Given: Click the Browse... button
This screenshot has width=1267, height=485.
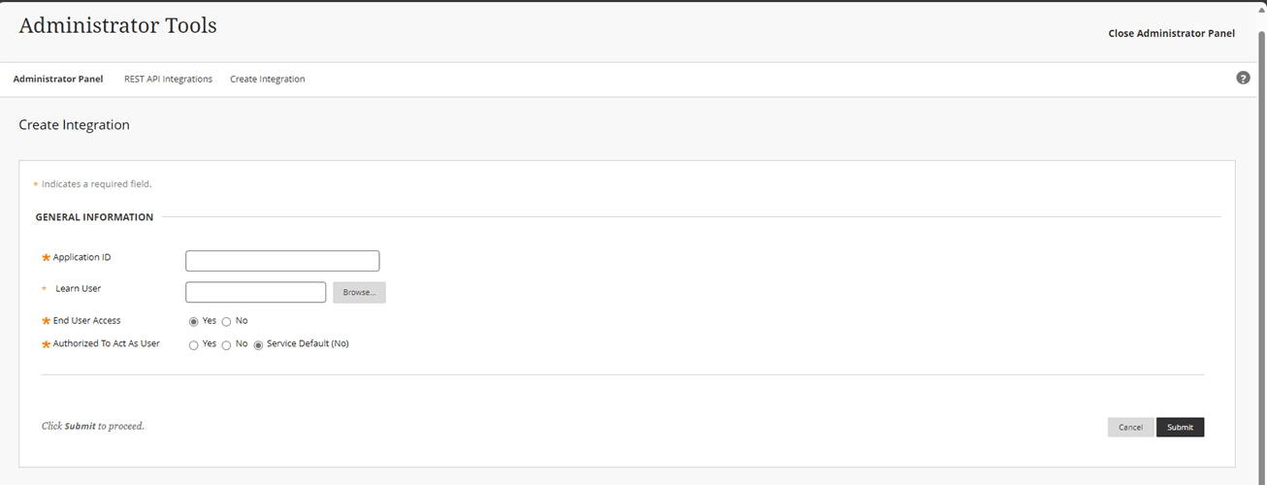Looking at the screenshot, I should [359, 292].
